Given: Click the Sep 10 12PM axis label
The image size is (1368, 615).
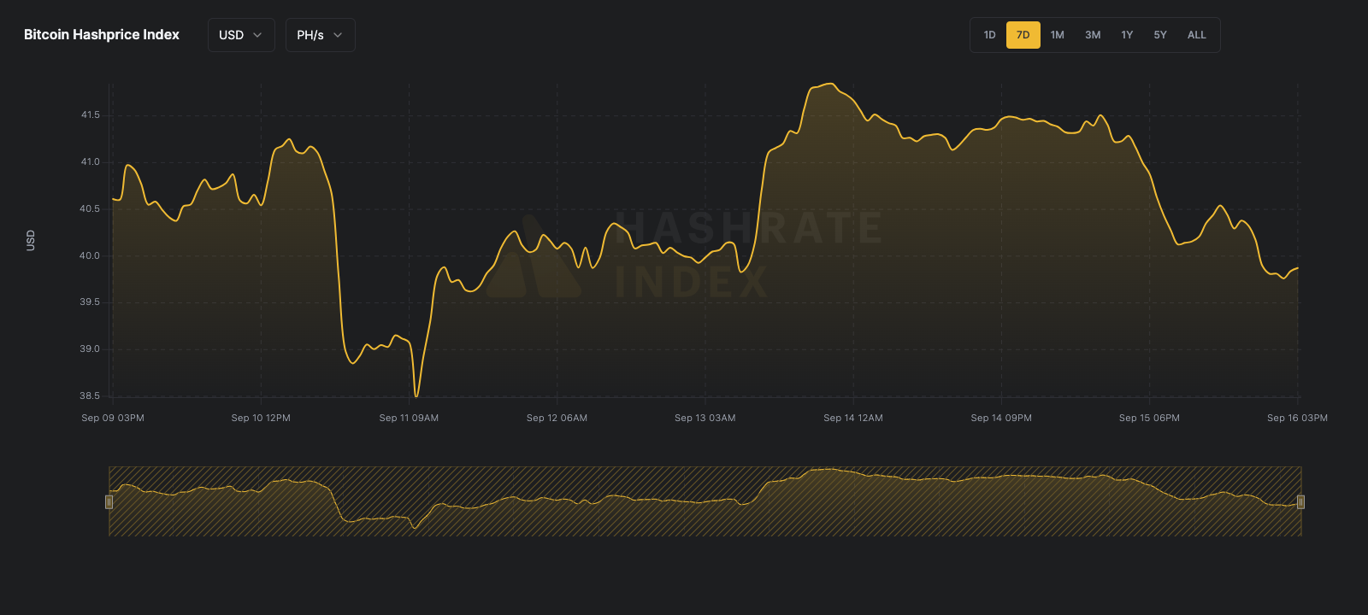Looking at the screenshot, I should click(x=261, y=418).
